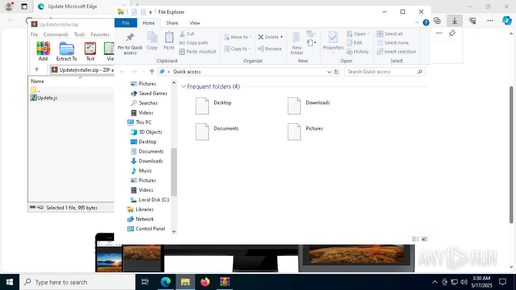Switch to large icons view layout
This screenshot has width=516, height=290.
tap(424, 239)
